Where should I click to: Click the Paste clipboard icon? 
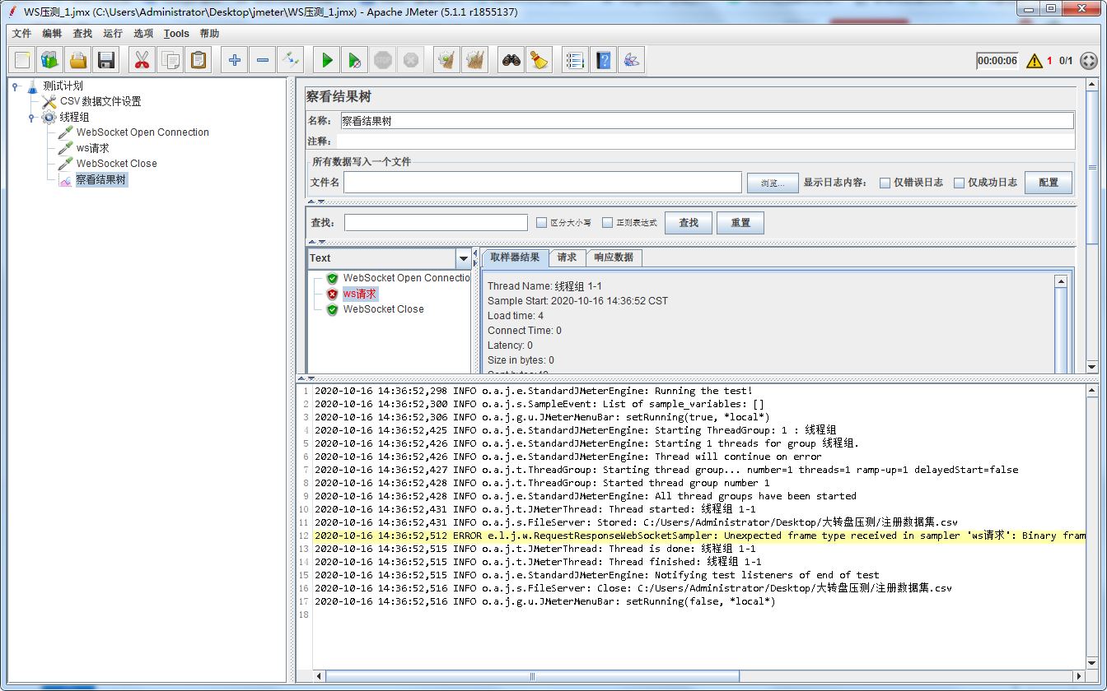coord(199,60)
